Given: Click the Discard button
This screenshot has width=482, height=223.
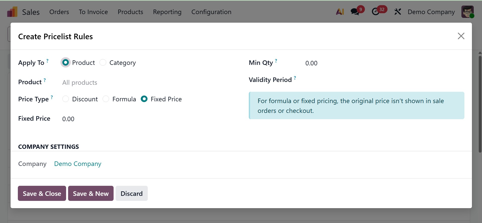Looking at the screenshot, I should [x=131, y=193].
